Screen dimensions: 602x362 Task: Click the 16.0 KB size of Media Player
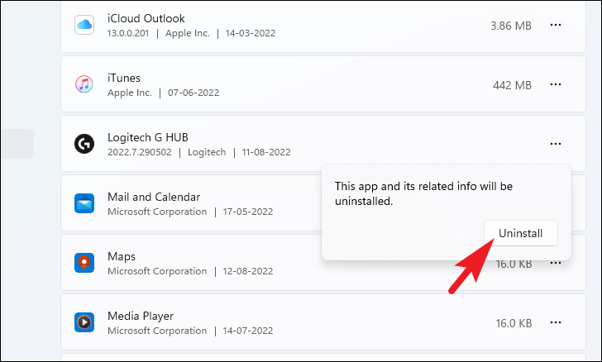[x=514, y=323]
